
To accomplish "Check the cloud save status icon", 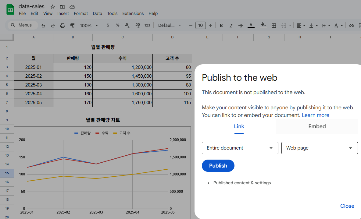I will click(x=72, y=7).
